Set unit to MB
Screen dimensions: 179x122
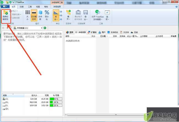[61, 15]
